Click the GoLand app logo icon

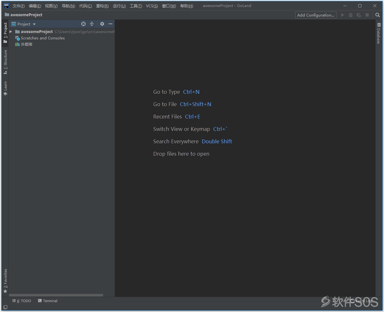coord(6,5)
